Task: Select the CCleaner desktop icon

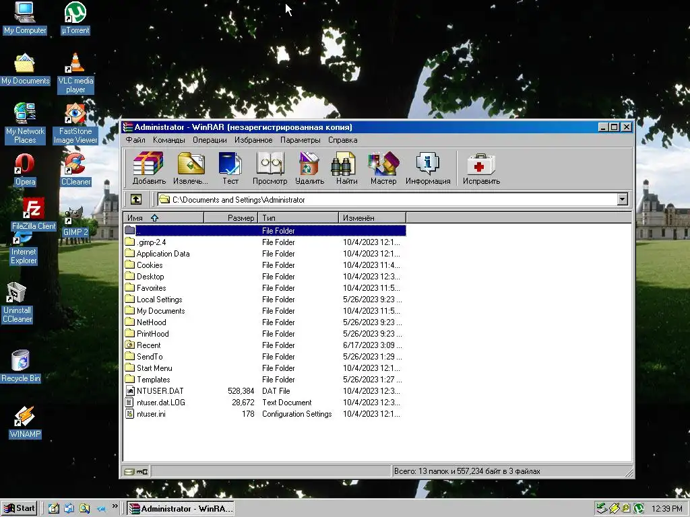Action: click(x=75, y=170)
